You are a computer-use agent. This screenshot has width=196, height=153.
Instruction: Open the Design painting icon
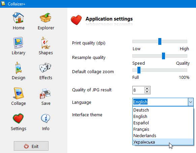(x=18, y=68)
